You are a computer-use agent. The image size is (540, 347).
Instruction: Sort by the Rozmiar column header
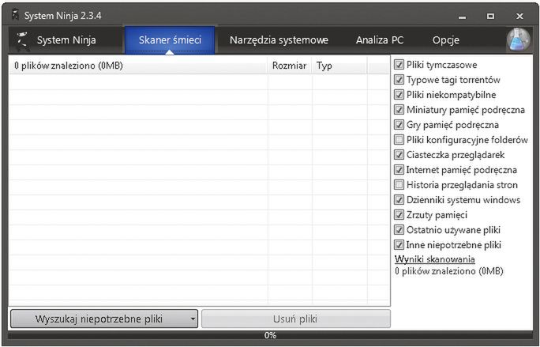click(289, 66)
